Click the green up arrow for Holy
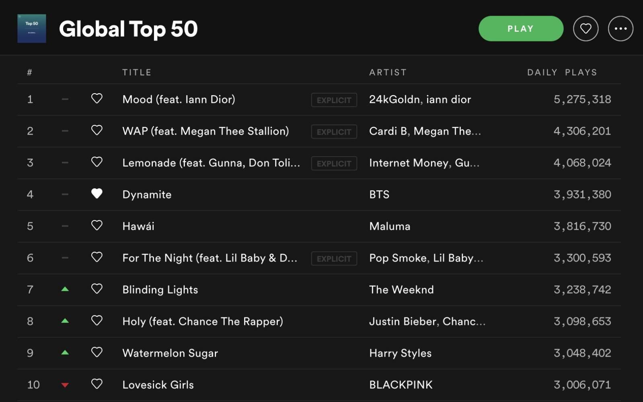 [x=65, y=321]
